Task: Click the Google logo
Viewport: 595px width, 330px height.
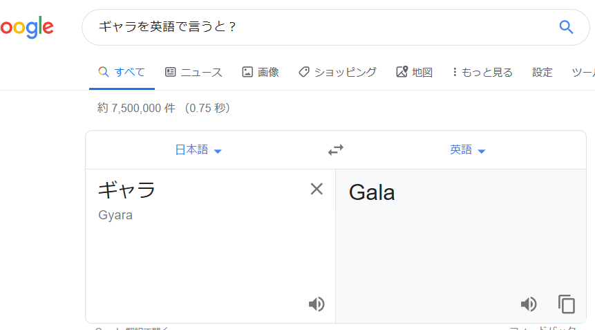Action: pos(26,28)
